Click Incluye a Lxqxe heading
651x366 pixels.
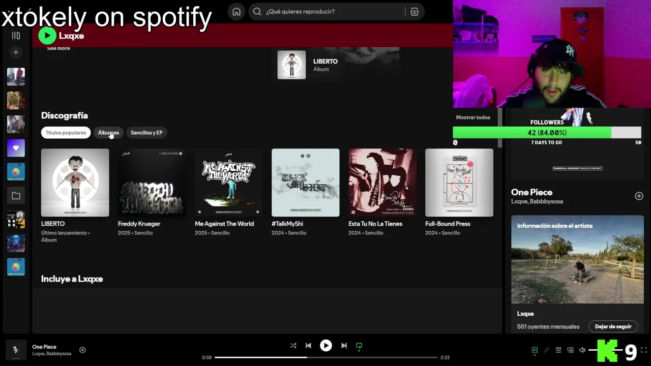point(72,279)
